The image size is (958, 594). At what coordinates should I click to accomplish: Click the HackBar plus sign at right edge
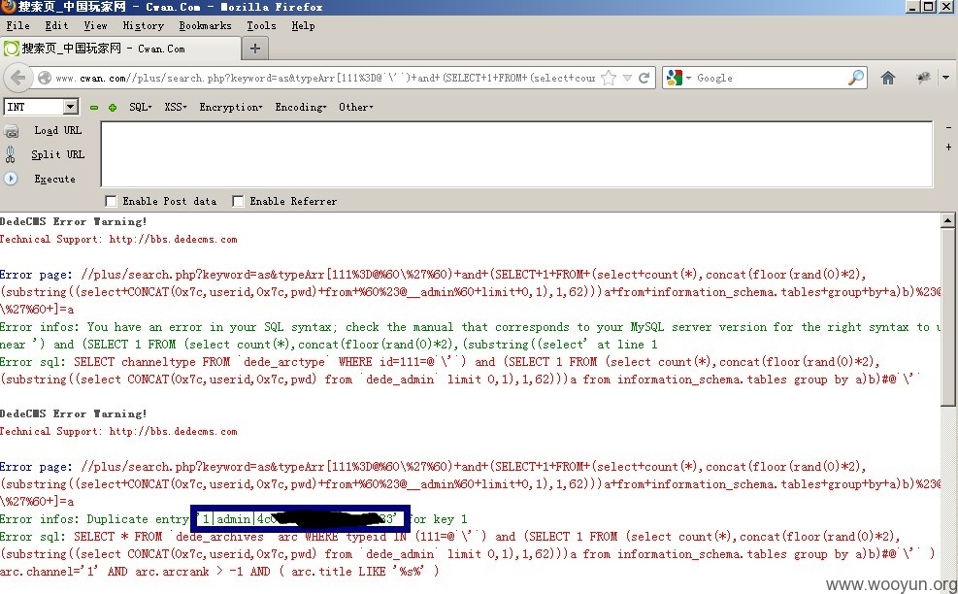(x=949, y=147)
